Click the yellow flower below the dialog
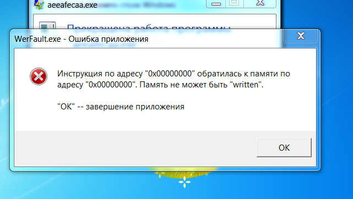 coord(160,174)
